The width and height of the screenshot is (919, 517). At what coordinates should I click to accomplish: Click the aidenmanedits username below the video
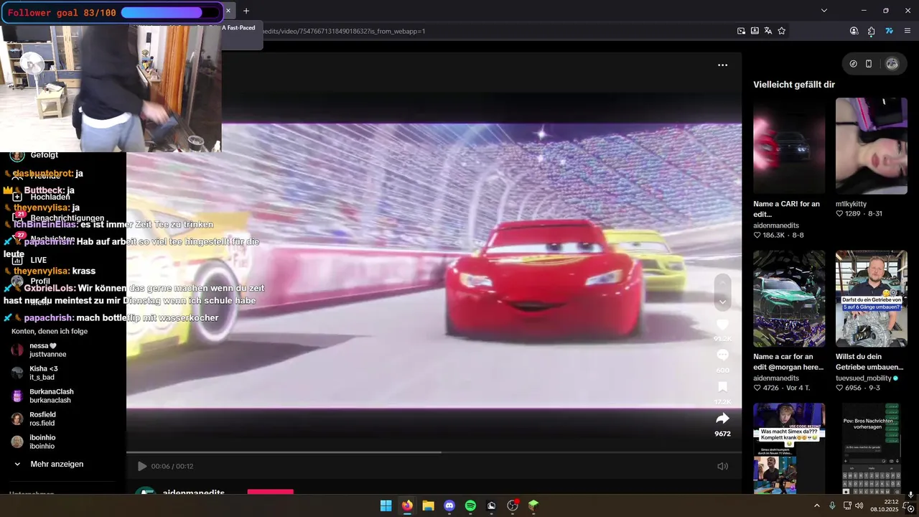point(194,493)
